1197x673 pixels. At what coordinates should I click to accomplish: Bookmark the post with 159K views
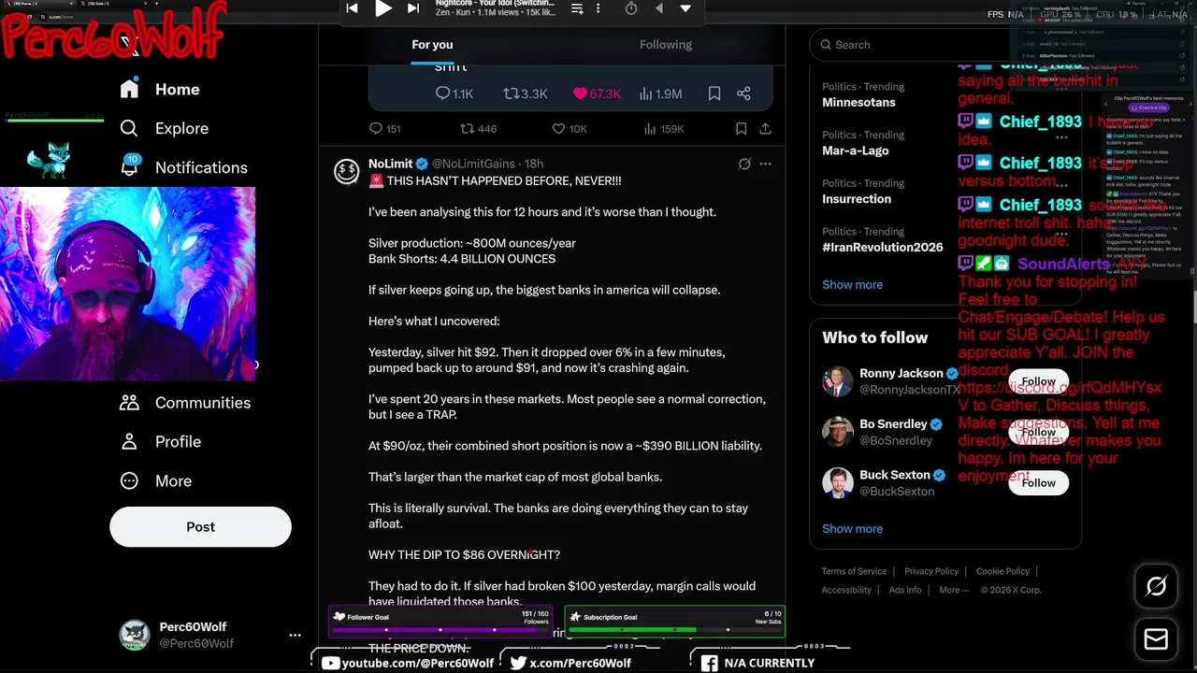click(741, 129)
